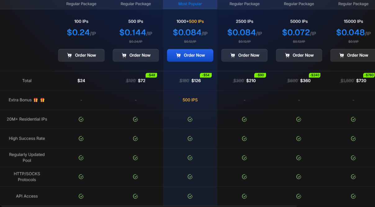Click the $126 total price
The width and height of the screenshot is (375, 207).
point(196,81)
